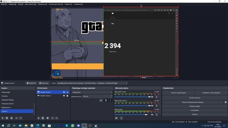
Task: Open advanced audio properties gears icon
Action: coord(116,118)
